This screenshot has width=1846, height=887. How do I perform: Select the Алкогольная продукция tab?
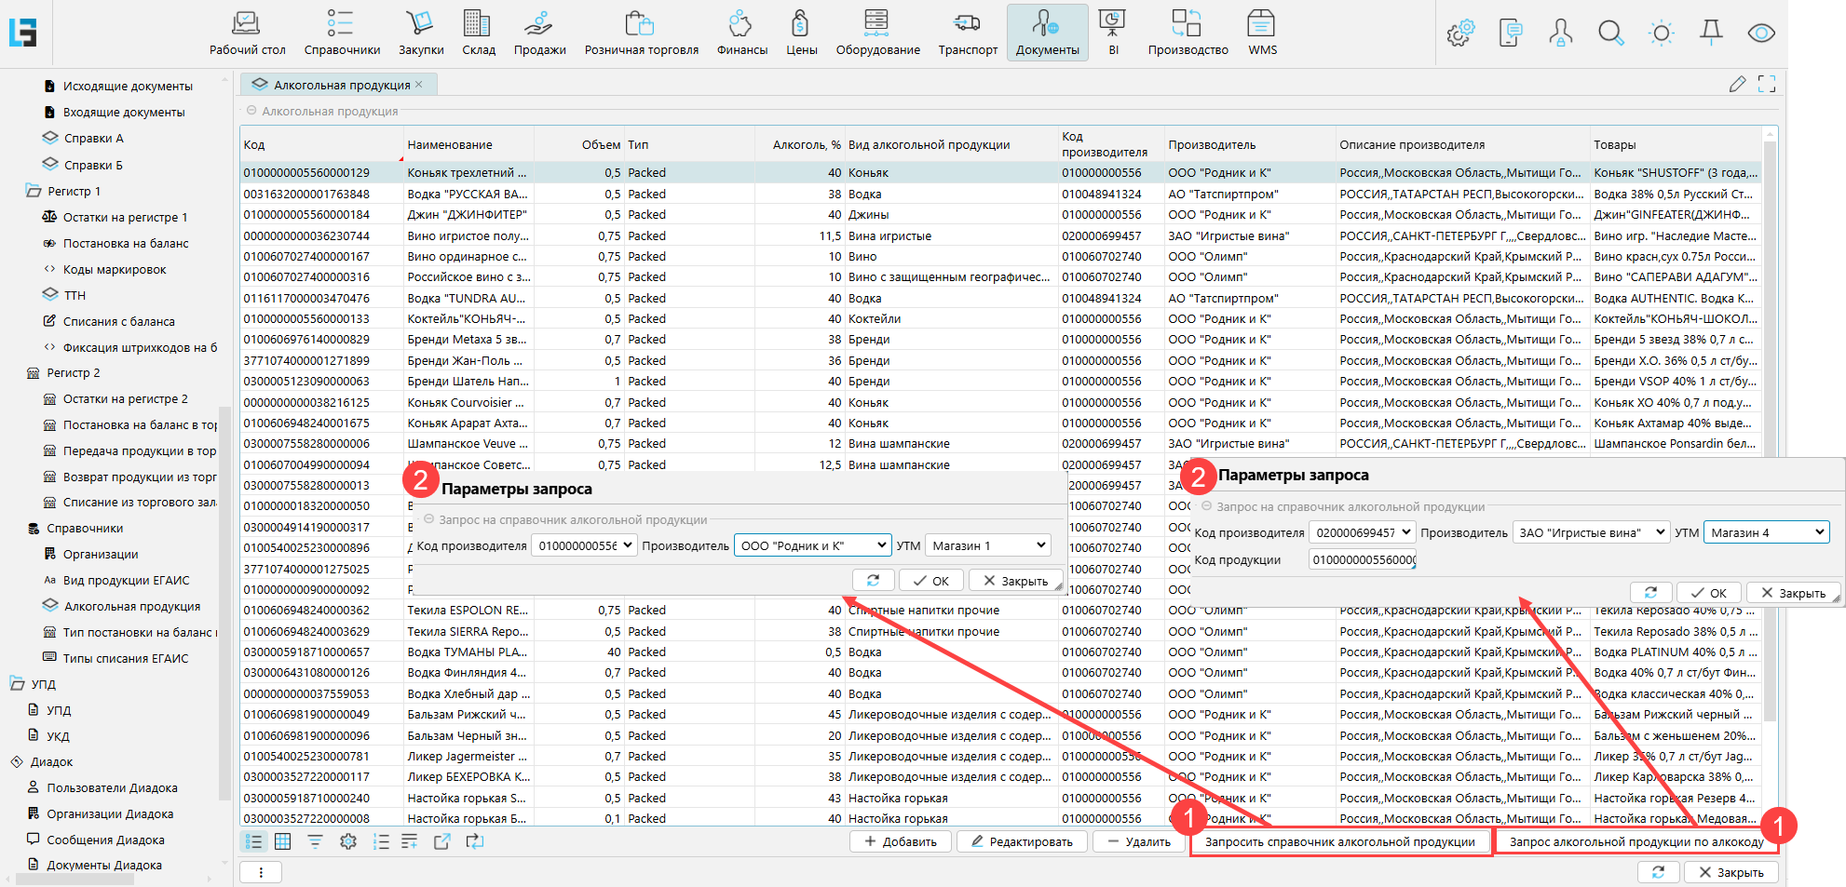click(x=341, y=85)
